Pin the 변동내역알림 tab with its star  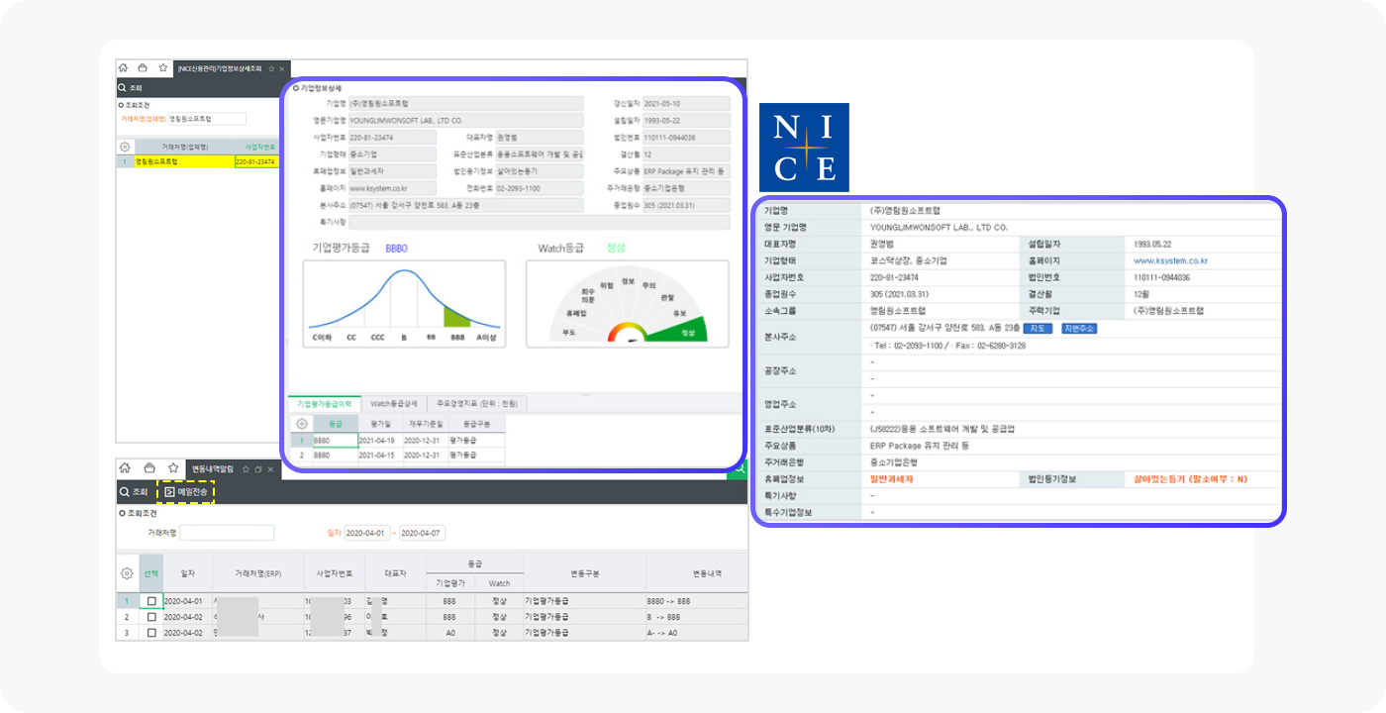click(x=247, y=468)
